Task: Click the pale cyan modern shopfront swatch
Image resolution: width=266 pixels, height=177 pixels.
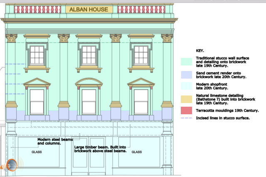Action: coord(186,86)
